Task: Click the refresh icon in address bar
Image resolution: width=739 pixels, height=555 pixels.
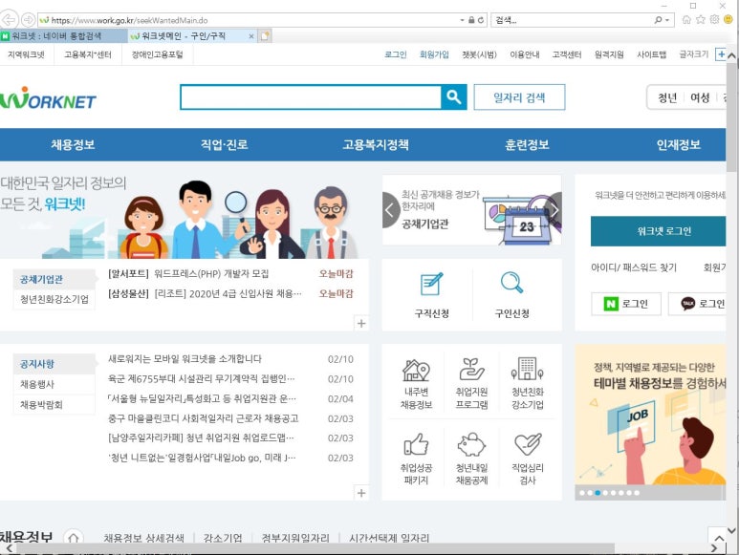Action: tap(481, 20)
